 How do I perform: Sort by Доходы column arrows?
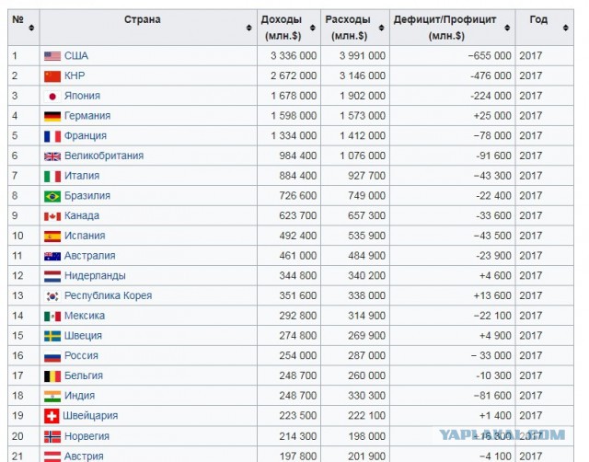[313, 28]
